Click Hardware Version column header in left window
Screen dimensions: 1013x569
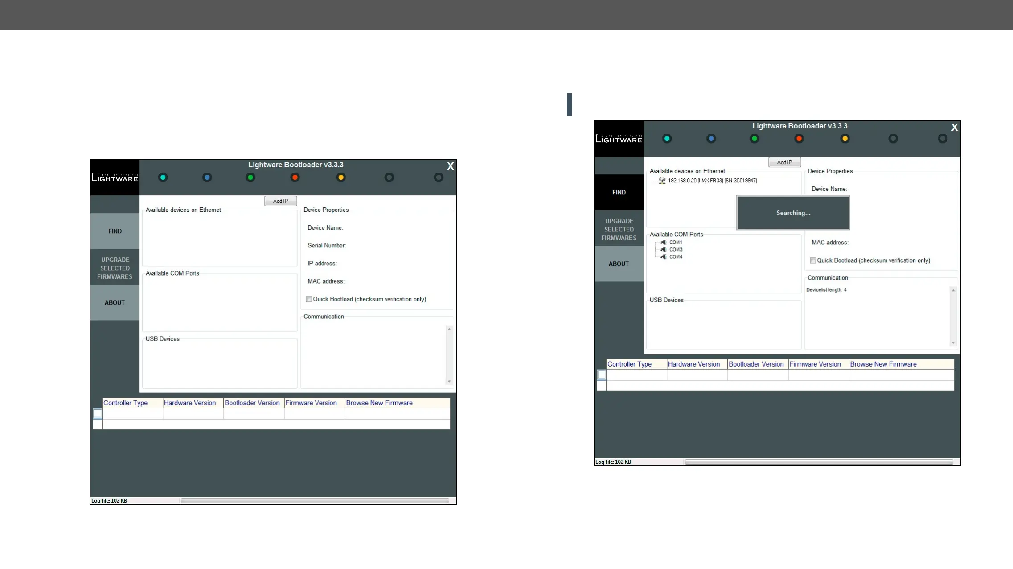tap(193, 403)
